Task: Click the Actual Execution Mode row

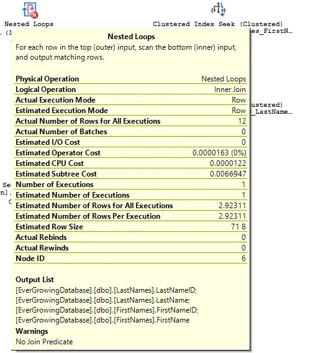Action: [131, 100]
